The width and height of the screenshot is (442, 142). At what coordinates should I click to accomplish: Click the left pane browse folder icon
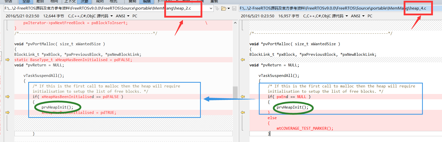(x=224, y=8)
